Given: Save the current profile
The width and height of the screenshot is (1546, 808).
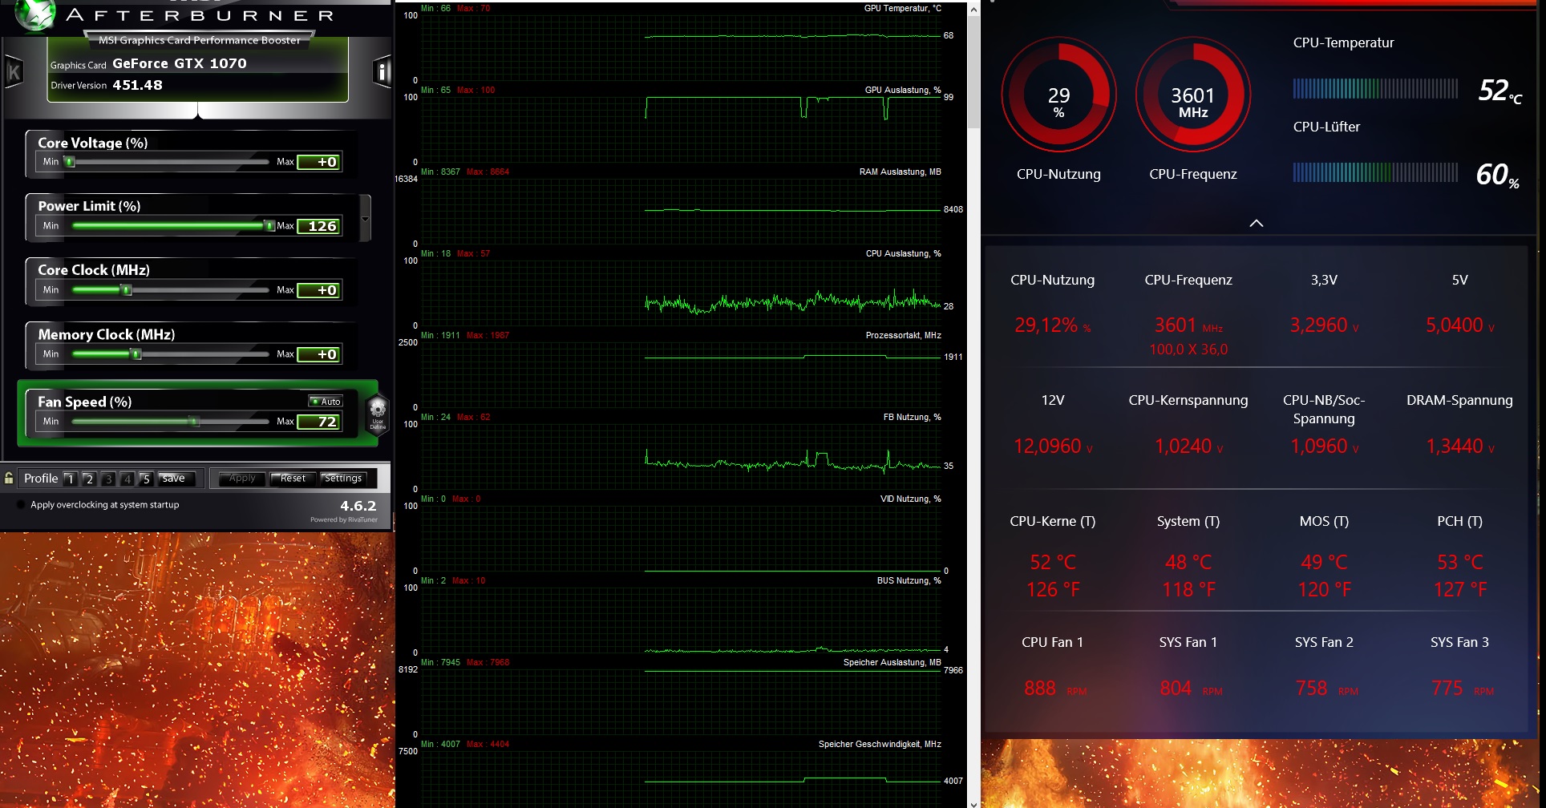Looking at the screenshot, I should click(x=173, y=479).
